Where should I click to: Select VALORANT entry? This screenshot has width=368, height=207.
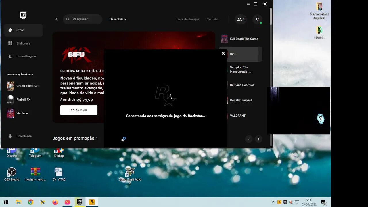[241, 116]
